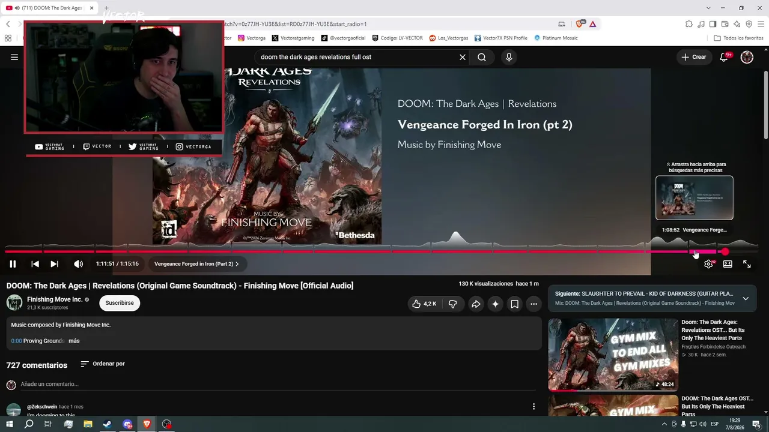Image resolution: width=769 pixels, height=432 pixels.
Task: Open the Platinum Mosaic bookmark
Action: point(556,38)
